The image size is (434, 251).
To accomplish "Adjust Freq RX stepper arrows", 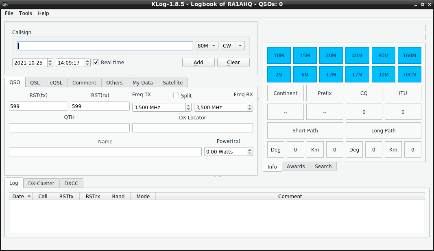I will coord(250,107).
